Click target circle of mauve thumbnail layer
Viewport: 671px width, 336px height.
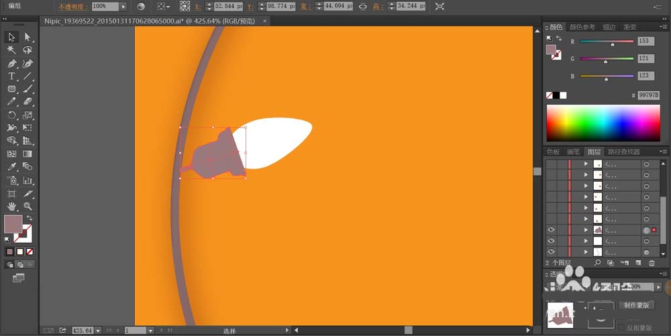pos(646,230)
